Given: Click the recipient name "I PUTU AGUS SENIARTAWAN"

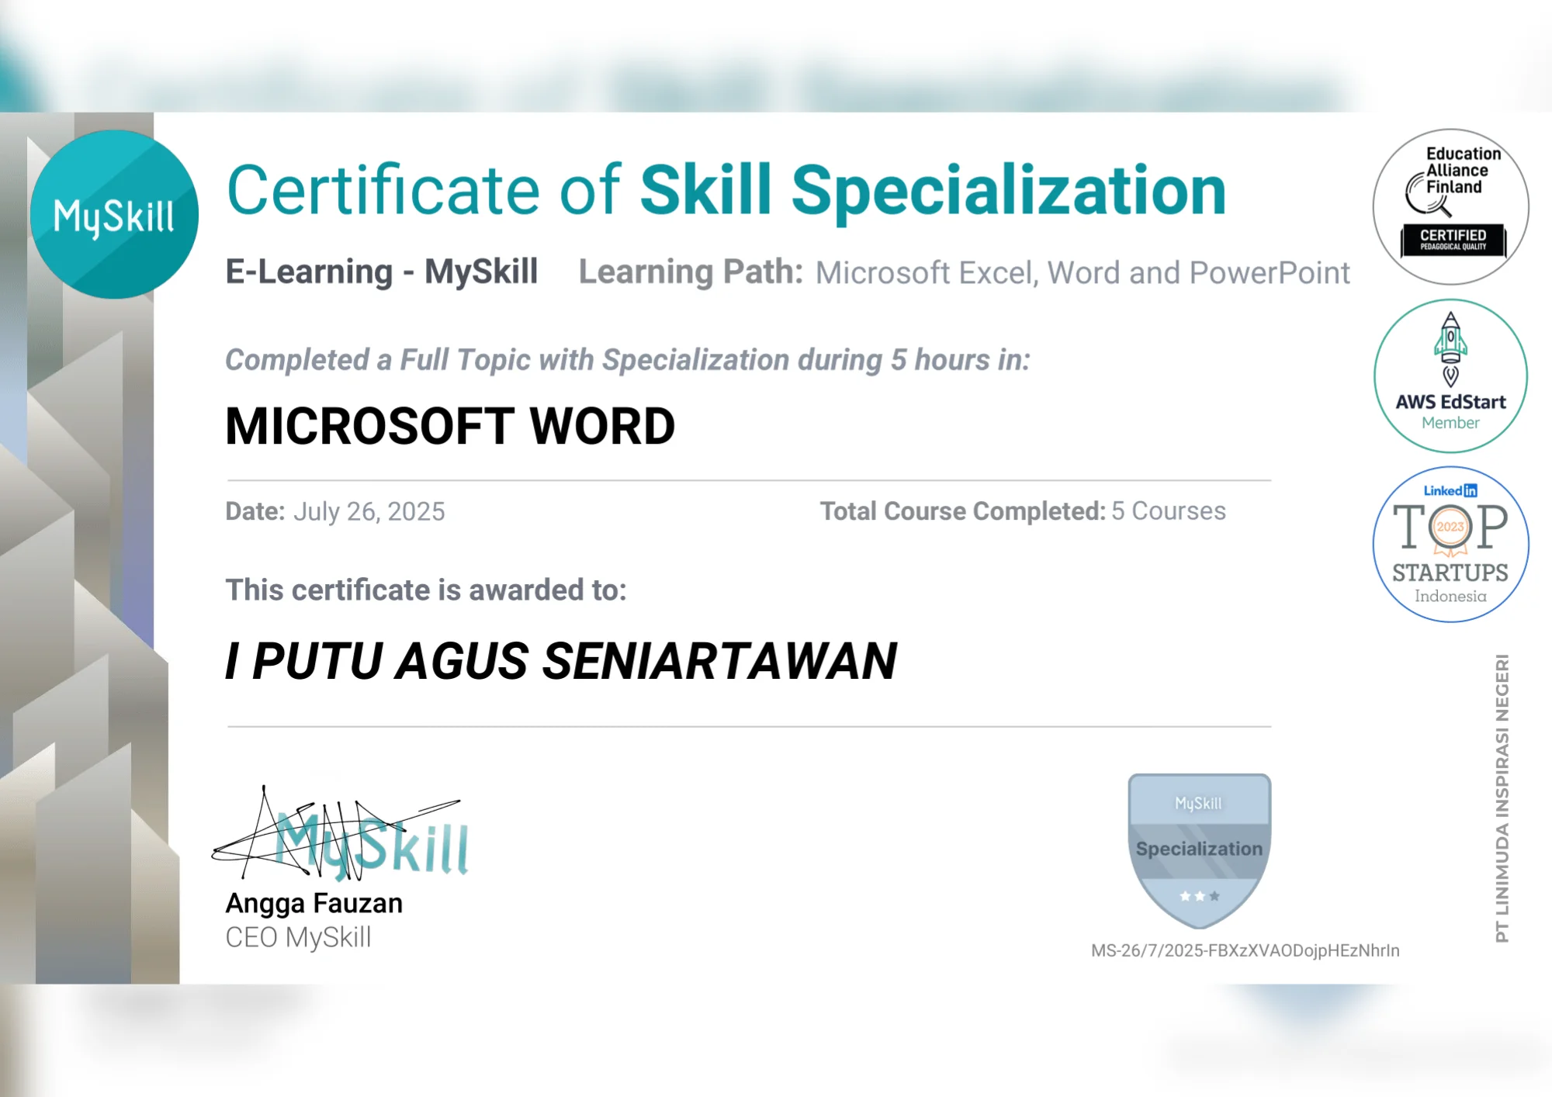Looking at the screenshot, I should pyautogui.click(x=561, y=662).
